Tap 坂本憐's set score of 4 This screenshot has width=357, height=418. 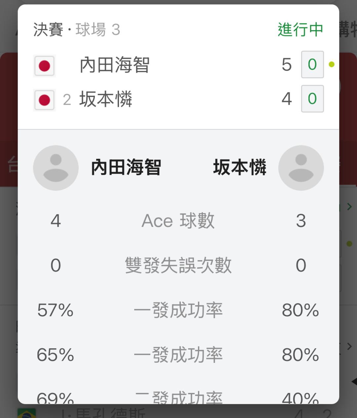click(287, 99)
